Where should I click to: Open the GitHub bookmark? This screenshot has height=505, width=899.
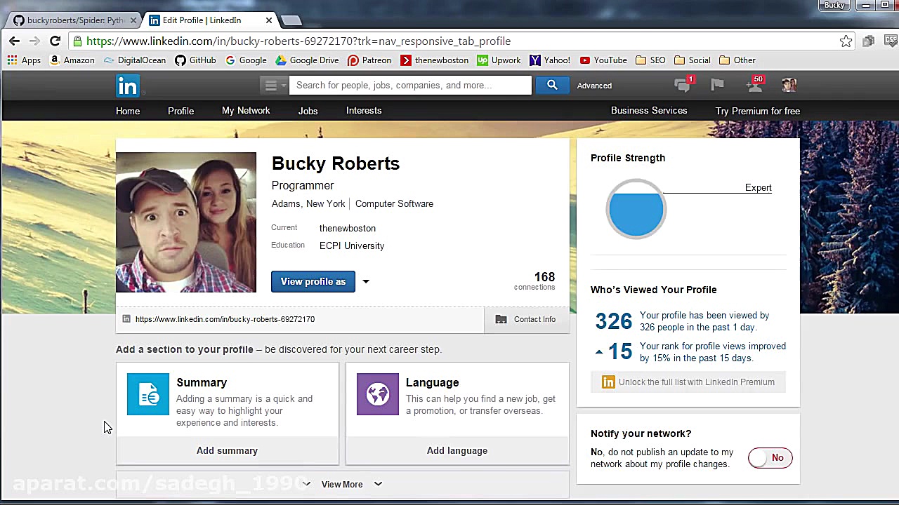coord(195,60)
